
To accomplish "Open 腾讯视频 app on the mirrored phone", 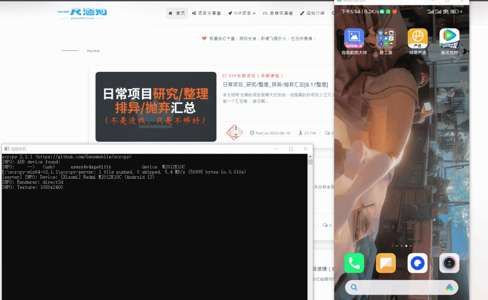I will click(x=448, y=37).
